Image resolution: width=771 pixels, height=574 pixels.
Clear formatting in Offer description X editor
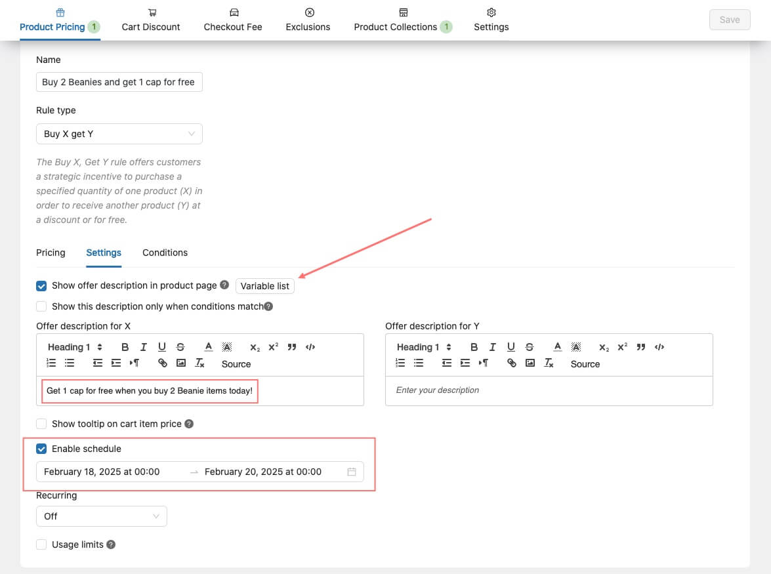click(x=201, y=363)
